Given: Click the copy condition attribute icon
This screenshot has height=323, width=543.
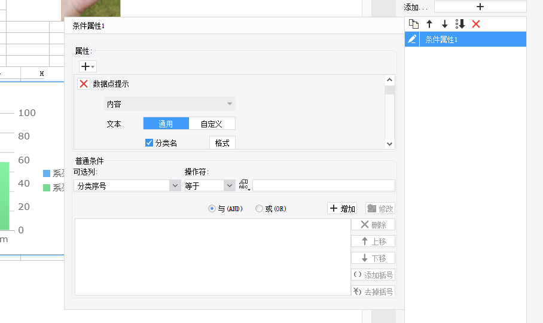Looking at the screenshot, I should tap(413, 24).
